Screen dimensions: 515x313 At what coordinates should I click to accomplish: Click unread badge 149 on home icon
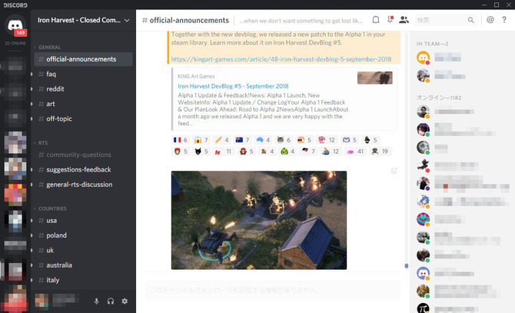point(20,33)
